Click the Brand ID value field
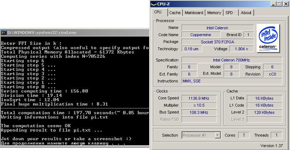The width and height of the screenshot is (290, 150). click(248, 35)
